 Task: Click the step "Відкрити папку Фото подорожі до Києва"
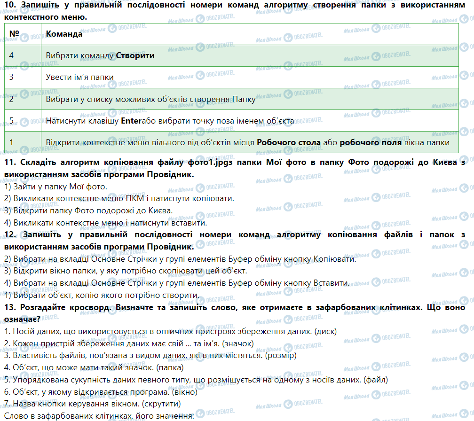coord(88,210)
